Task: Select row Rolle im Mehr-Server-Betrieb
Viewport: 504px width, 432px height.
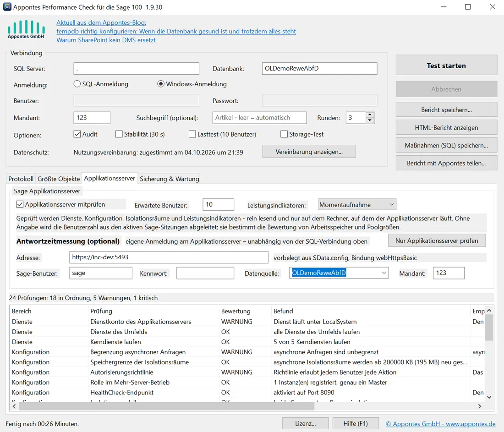Action: [247, 382]
